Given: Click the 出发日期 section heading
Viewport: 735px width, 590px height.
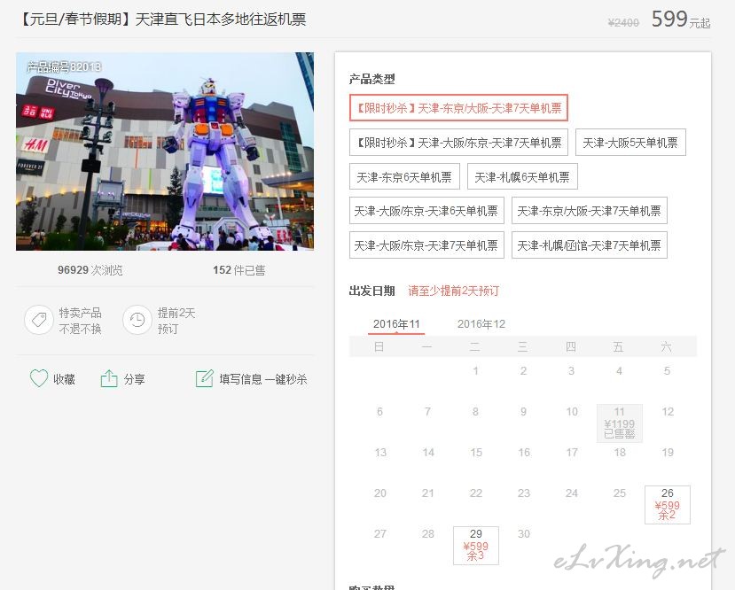Looking at the screenshot, I should [371, 291].
